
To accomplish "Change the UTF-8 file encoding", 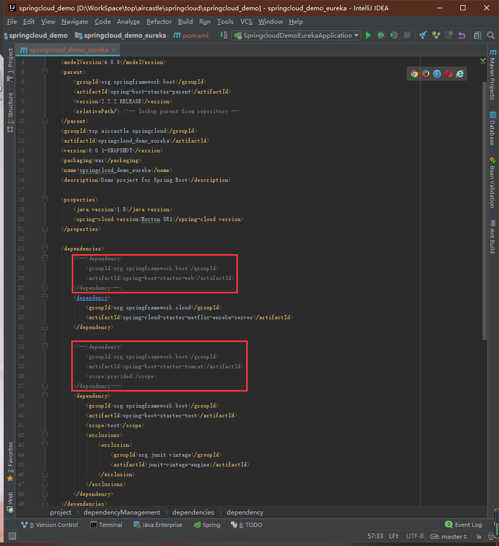I will (415, 537).
